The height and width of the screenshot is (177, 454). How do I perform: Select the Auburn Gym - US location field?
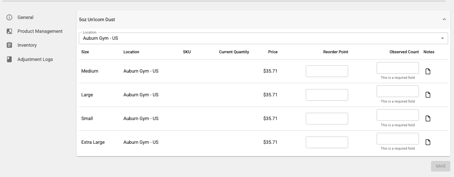coord(255,38)
